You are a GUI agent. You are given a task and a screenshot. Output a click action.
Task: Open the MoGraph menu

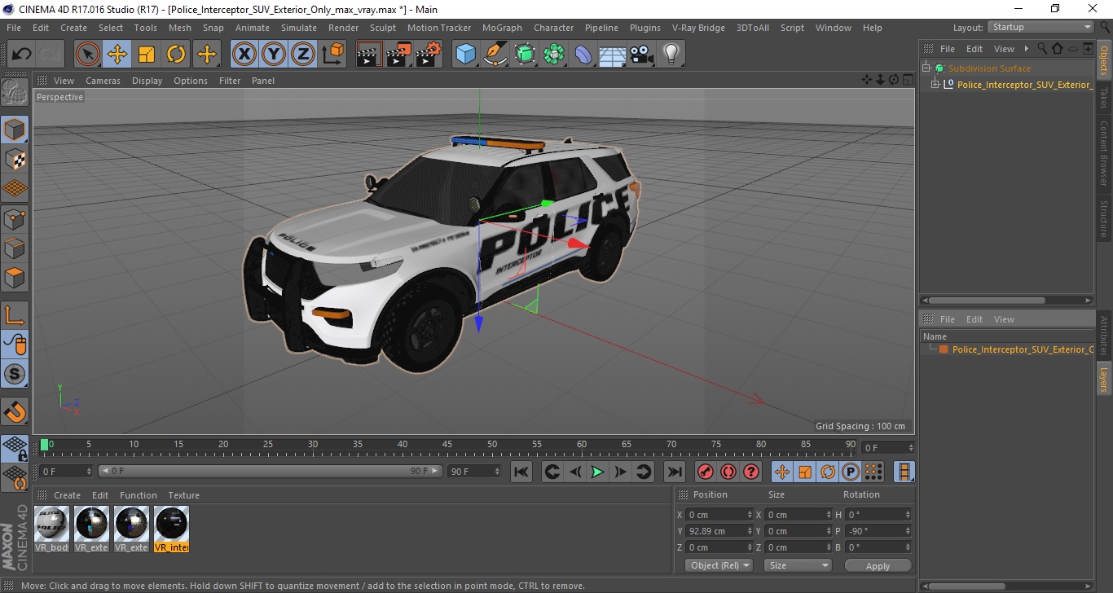click(x=502, y=28)
